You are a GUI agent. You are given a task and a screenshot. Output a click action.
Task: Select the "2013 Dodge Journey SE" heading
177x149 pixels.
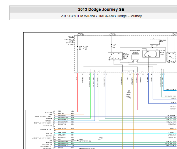[101, 9]
